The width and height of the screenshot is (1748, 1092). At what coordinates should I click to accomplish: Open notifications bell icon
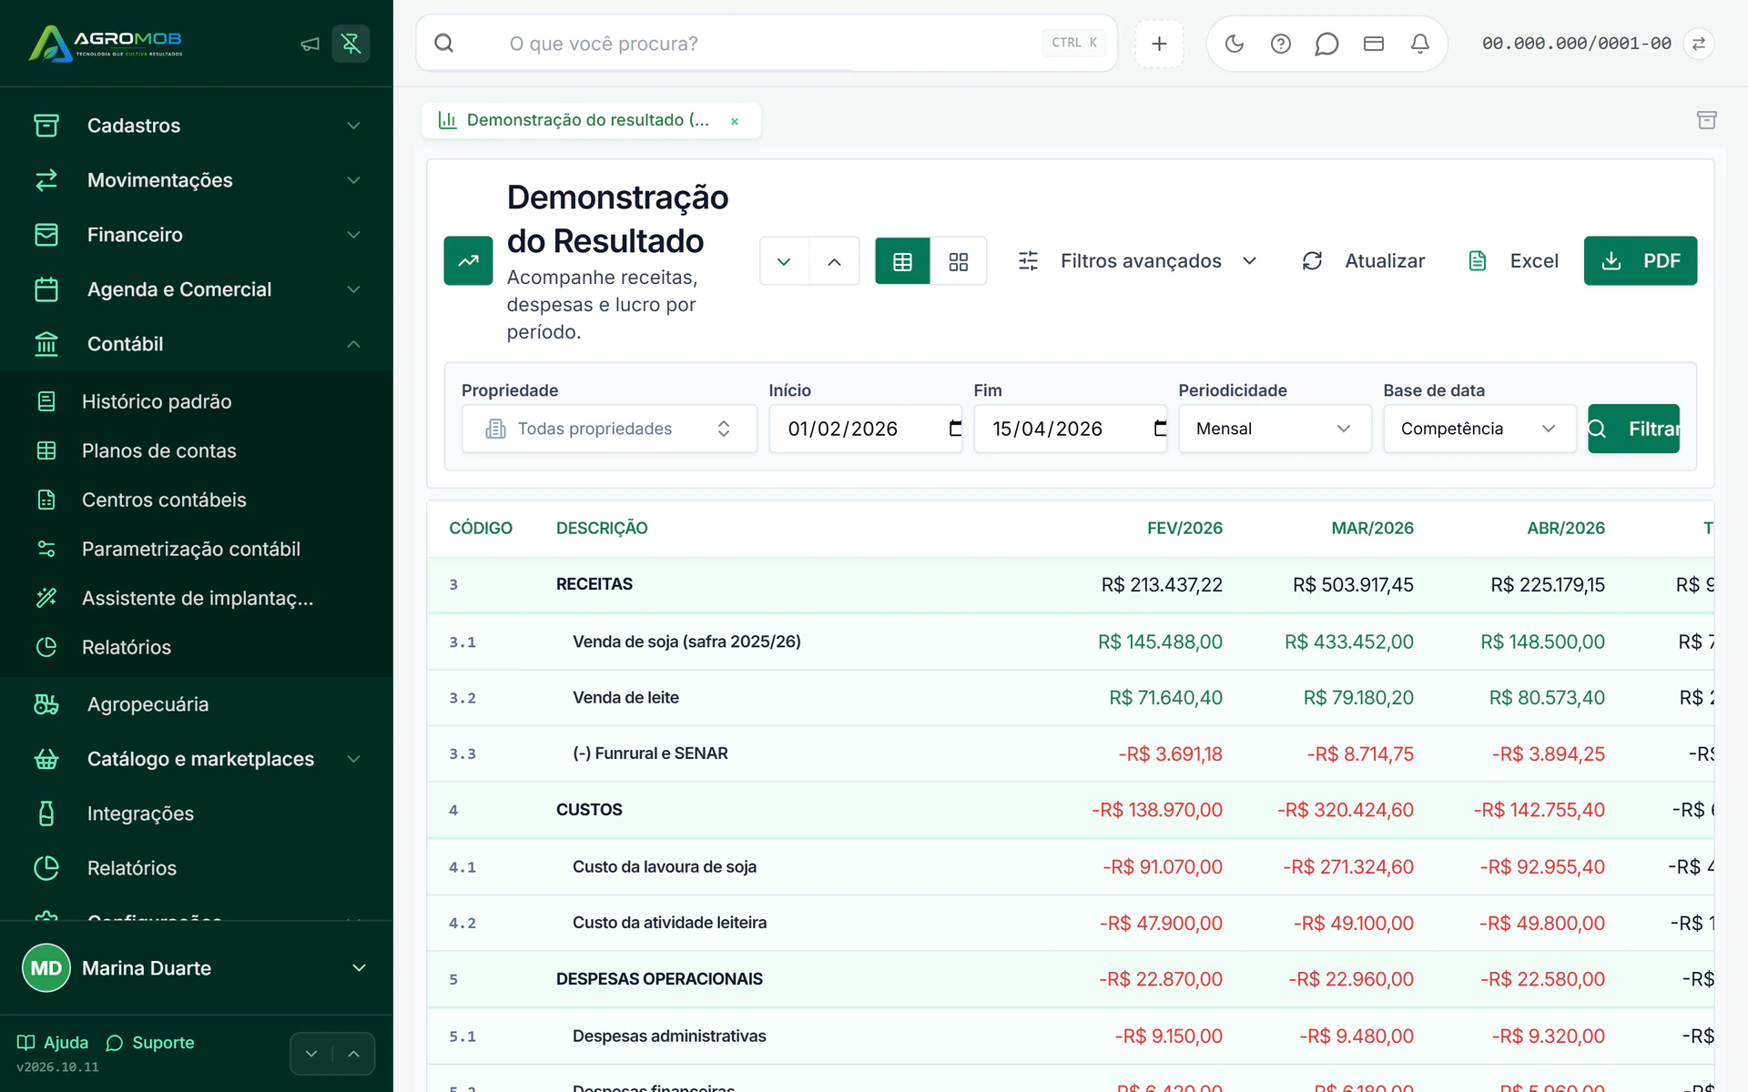pyautogui.click(x=1420, y=44)
